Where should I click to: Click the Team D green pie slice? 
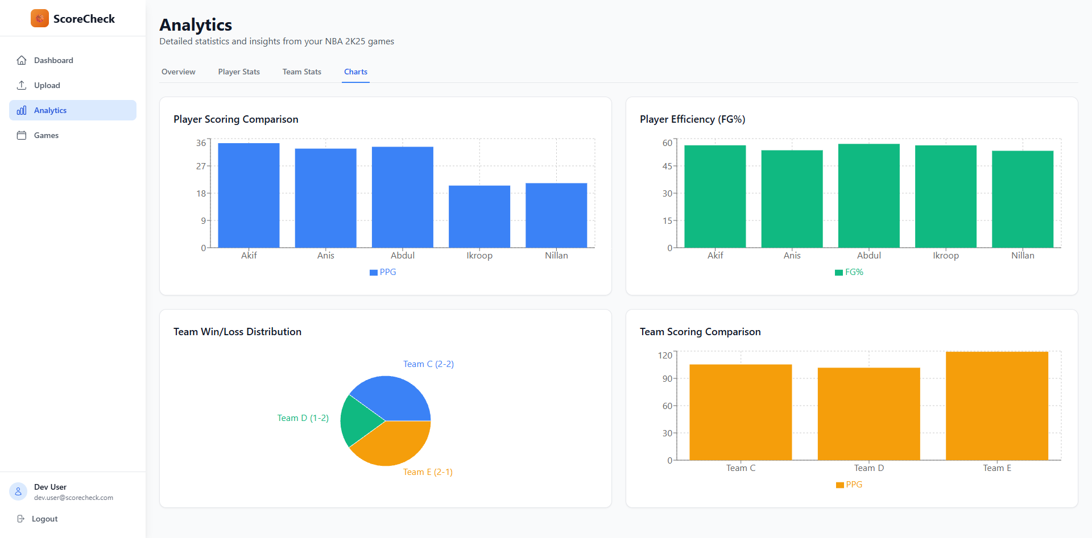(358, 421)
